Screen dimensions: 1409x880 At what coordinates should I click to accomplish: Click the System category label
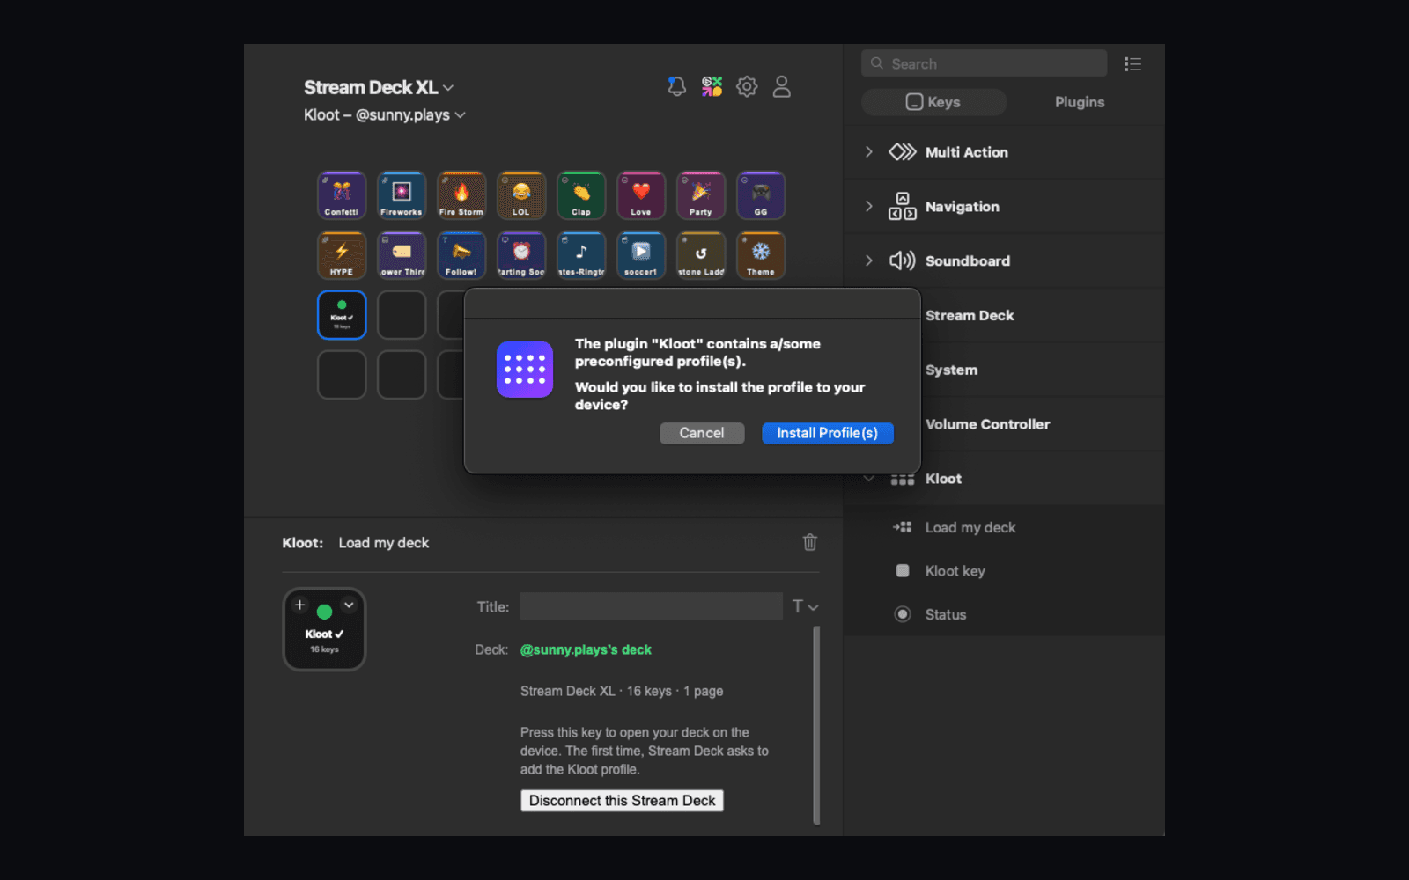click(951, 370)
